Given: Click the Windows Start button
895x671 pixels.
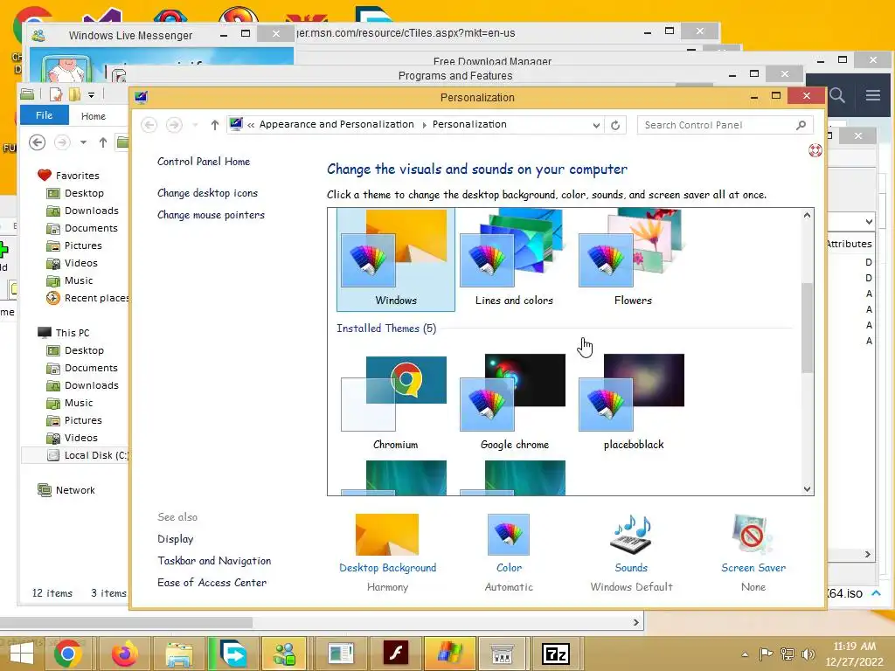Looking at the screenshot, I should [22, 654].
